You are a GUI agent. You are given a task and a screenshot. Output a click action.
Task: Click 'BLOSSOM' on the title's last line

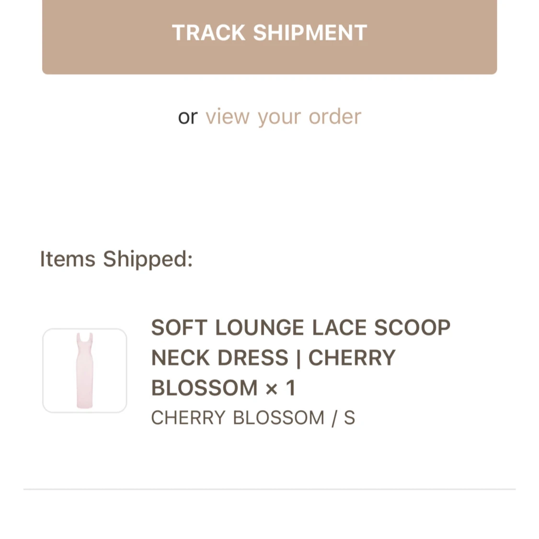204,388
